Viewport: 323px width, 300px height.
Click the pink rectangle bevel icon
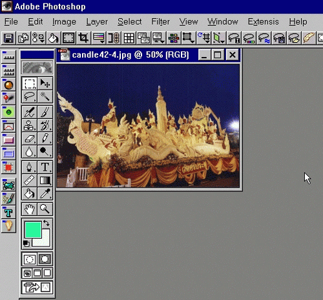coord(8,140)
